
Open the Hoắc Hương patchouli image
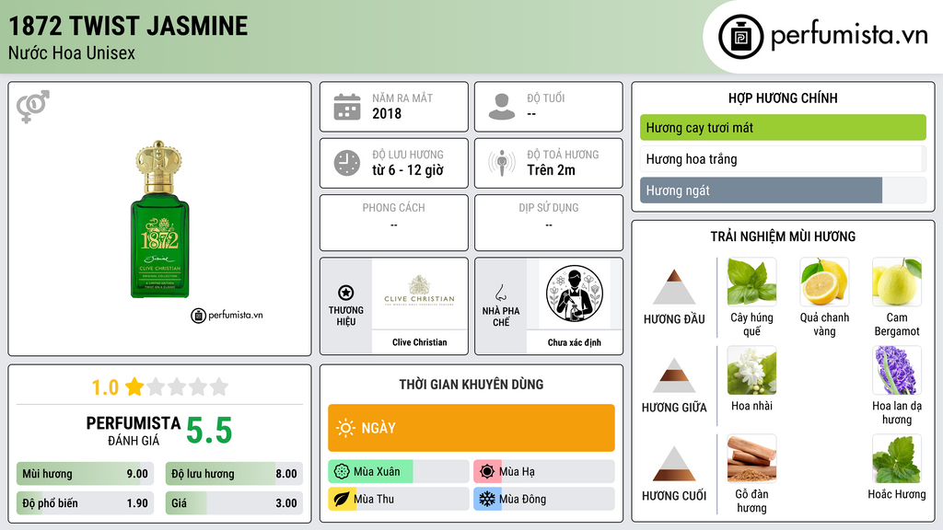pos(897,458)
